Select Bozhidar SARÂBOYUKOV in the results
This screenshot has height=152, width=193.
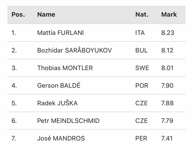click(74, 50)
